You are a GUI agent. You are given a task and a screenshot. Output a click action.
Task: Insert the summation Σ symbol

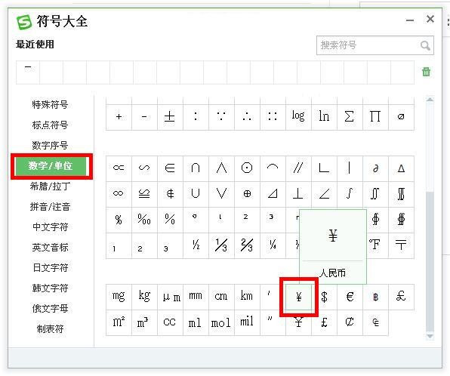(350, 117)
